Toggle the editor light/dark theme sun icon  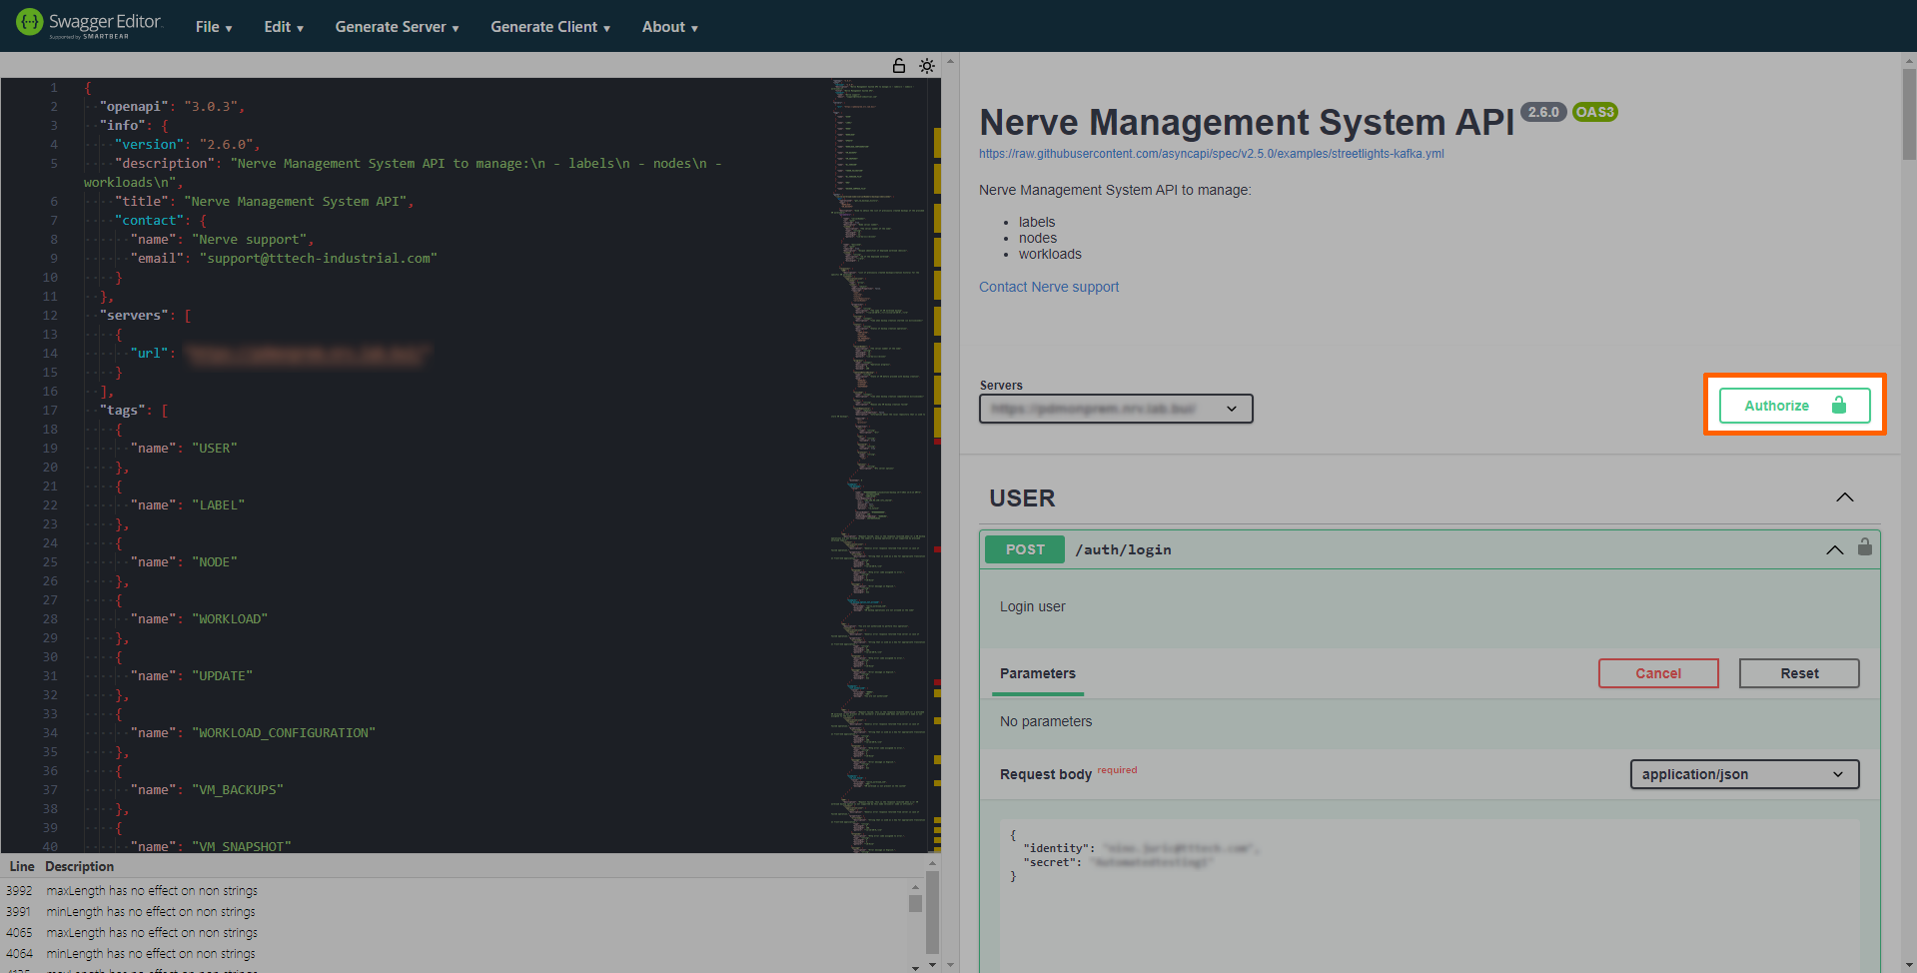927,66
